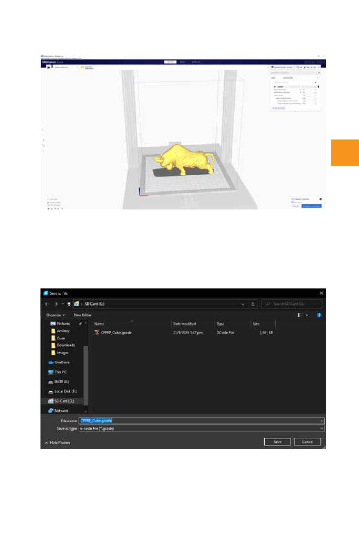359x535 pixels.
Task: Click the 1,301 KB size value
Action: 266,333
